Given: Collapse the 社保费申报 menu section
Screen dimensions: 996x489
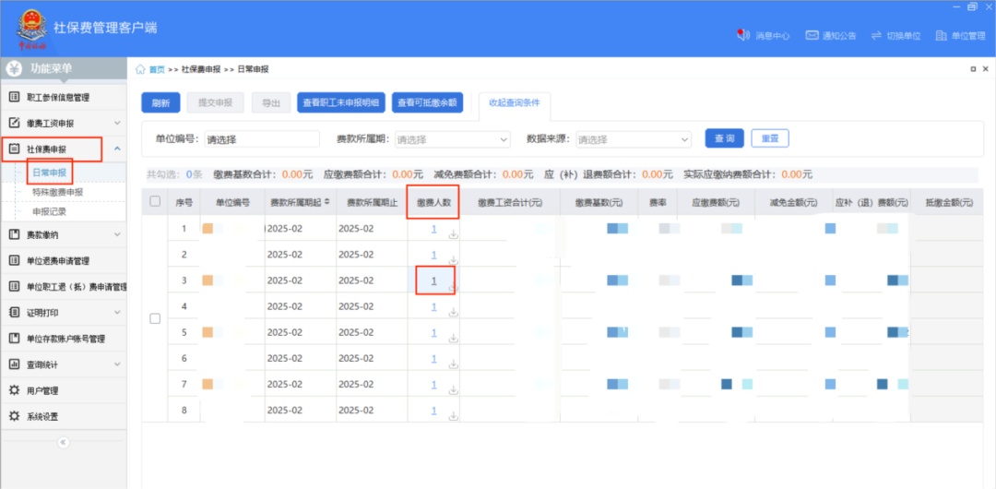Looking at the screenshot, I should pos(117,149).
